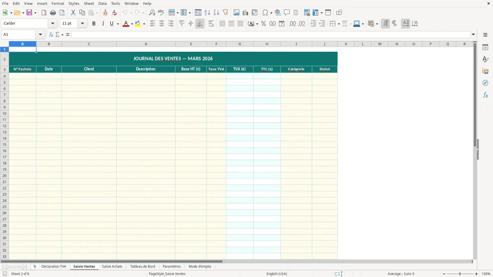Apply yellow background color swatch

138,24
